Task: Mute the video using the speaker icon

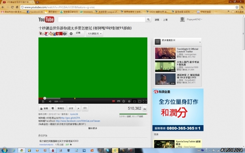Action: pos(50,101)
